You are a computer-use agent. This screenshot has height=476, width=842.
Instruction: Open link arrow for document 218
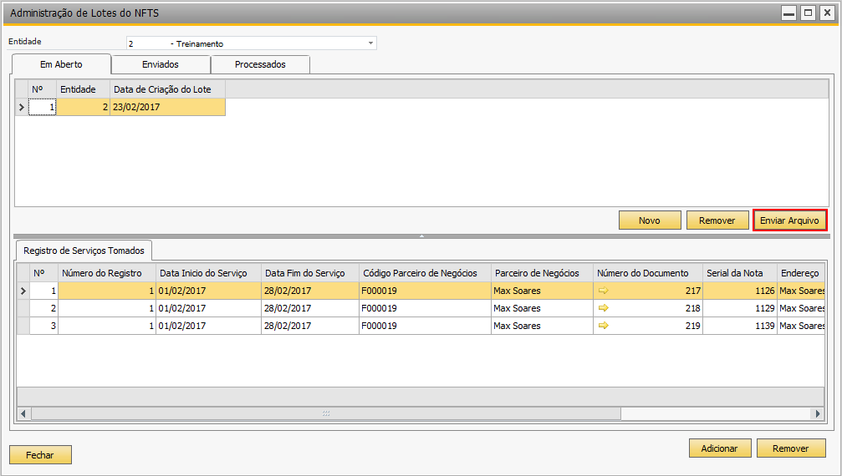tap(603, 308)
